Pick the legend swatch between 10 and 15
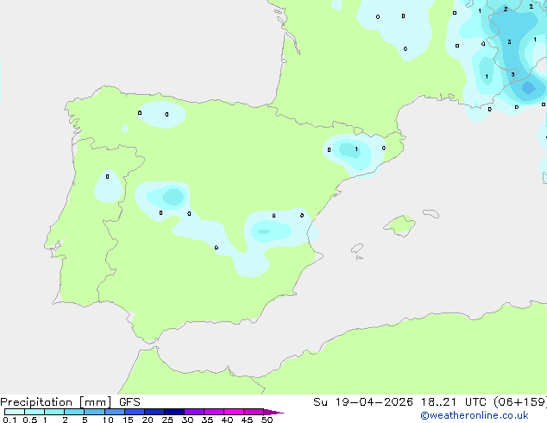Image resolution: width=547 pixels, height=423 pixels. pos(115,412)
